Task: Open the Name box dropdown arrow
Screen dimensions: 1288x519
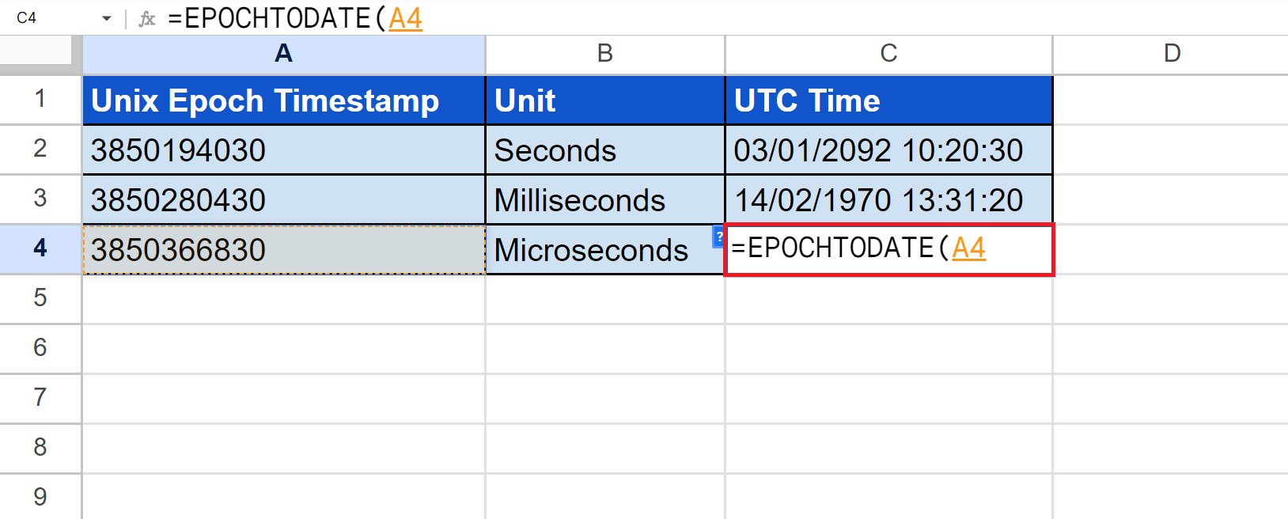Action: tap(107, 18)
